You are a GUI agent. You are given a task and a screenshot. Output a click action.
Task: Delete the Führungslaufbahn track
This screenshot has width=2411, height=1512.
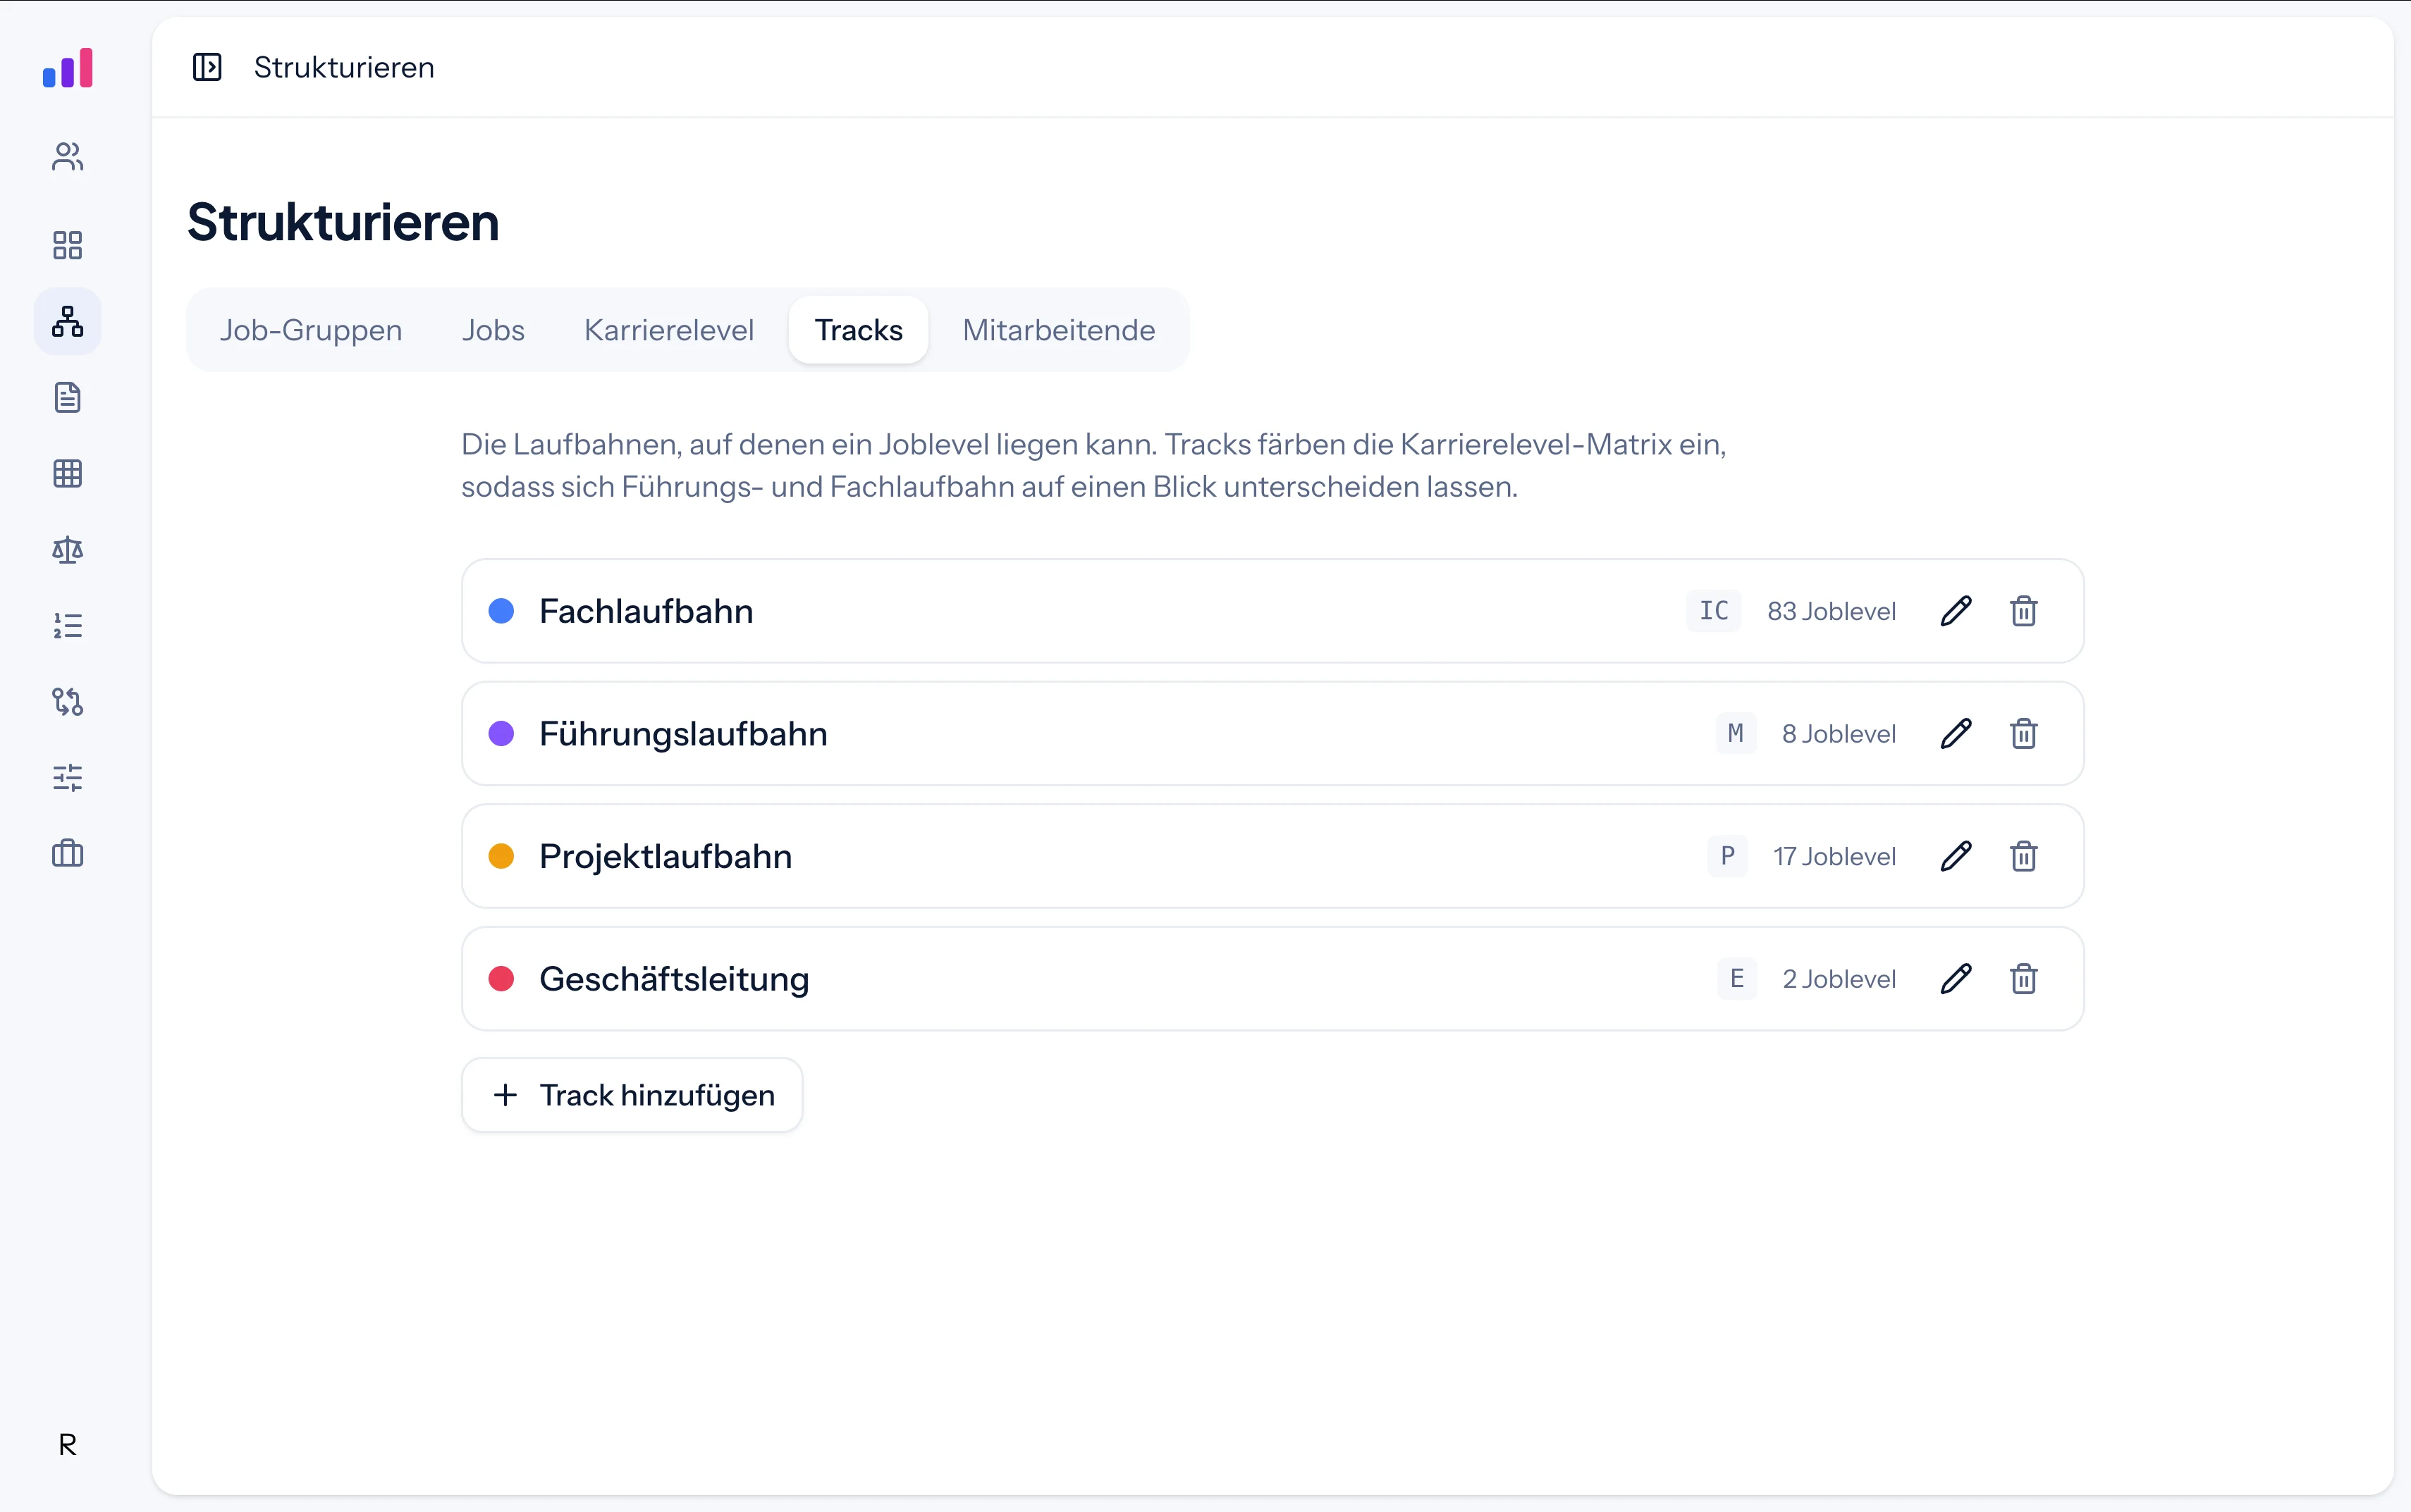pyautogui.click(x=2024, y=734)
